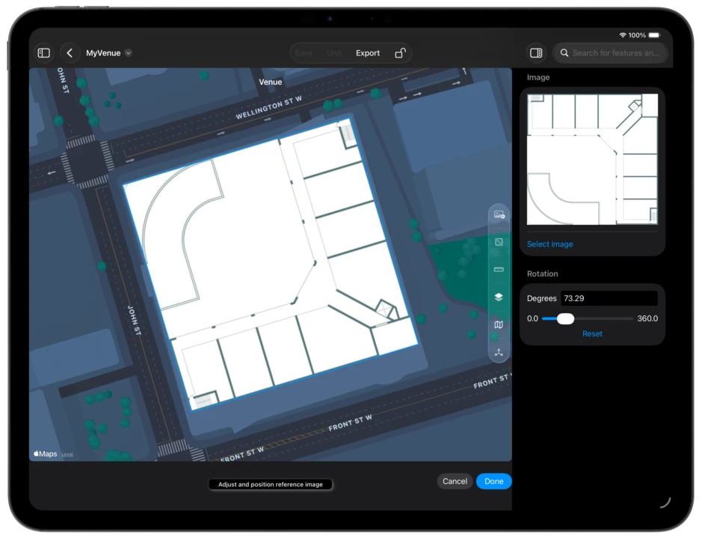
Task: Select the crossed-out square tool
Action: 499,242
